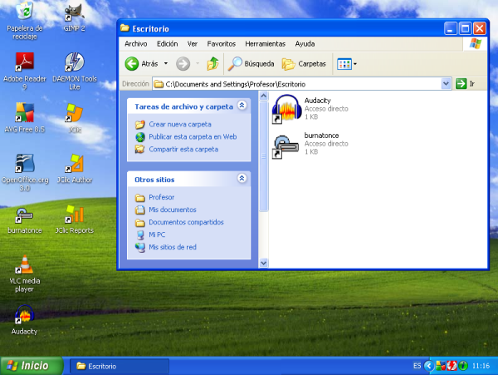
Task: Click the Dirección address path field
Action: tap(299, 84)
